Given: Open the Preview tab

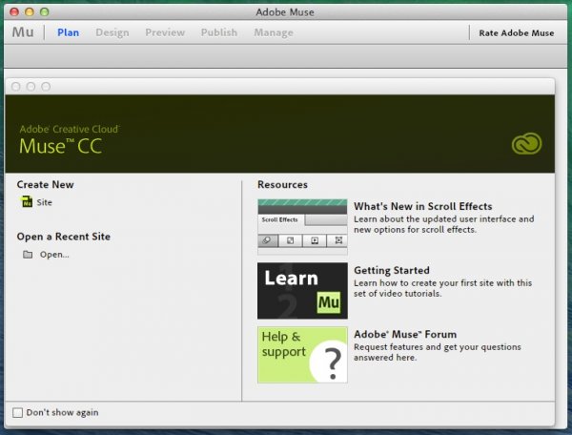Looking at the screenshot, I should (x=165, y=32).
